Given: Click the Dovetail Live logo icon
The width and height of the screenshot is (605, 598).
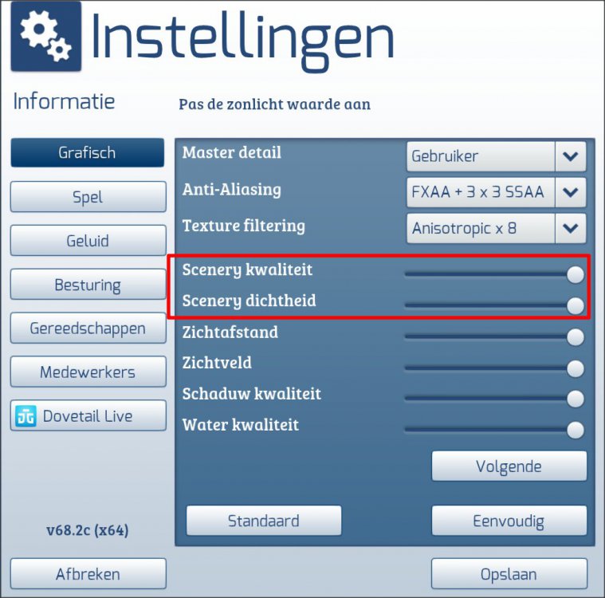Looking at the screenshot, I should (26, 415).
